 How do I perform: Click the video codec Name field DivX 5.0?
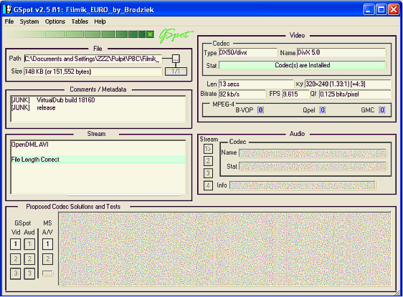341,52
